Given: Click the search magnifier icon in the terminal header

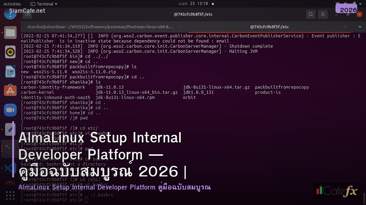Looking at the screenshot, I should (x=311, y=14).
